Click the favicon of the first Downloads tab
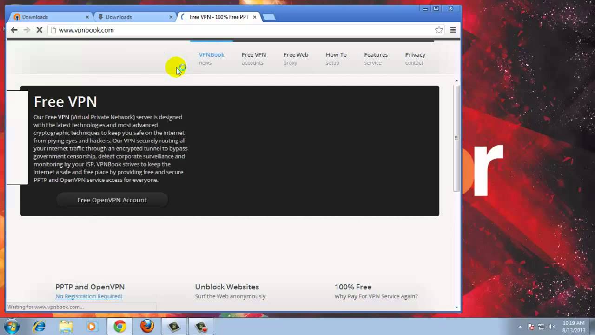The image size is (595, 335). point(17,17)
